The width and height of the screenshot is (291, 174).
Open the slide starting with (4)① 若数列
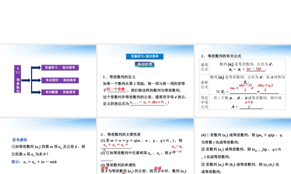[x=243, y=146]
